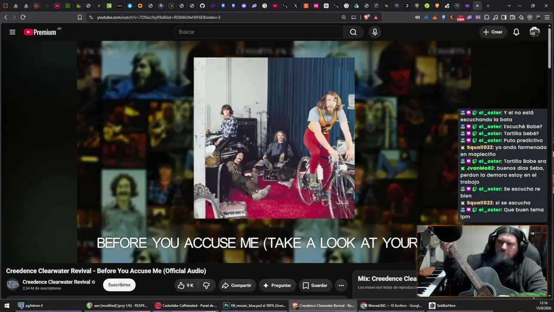The height and width of the screenshot is (312, 554).
Task: Switch to the X (Twitter) tab
Action: [296, 6]
